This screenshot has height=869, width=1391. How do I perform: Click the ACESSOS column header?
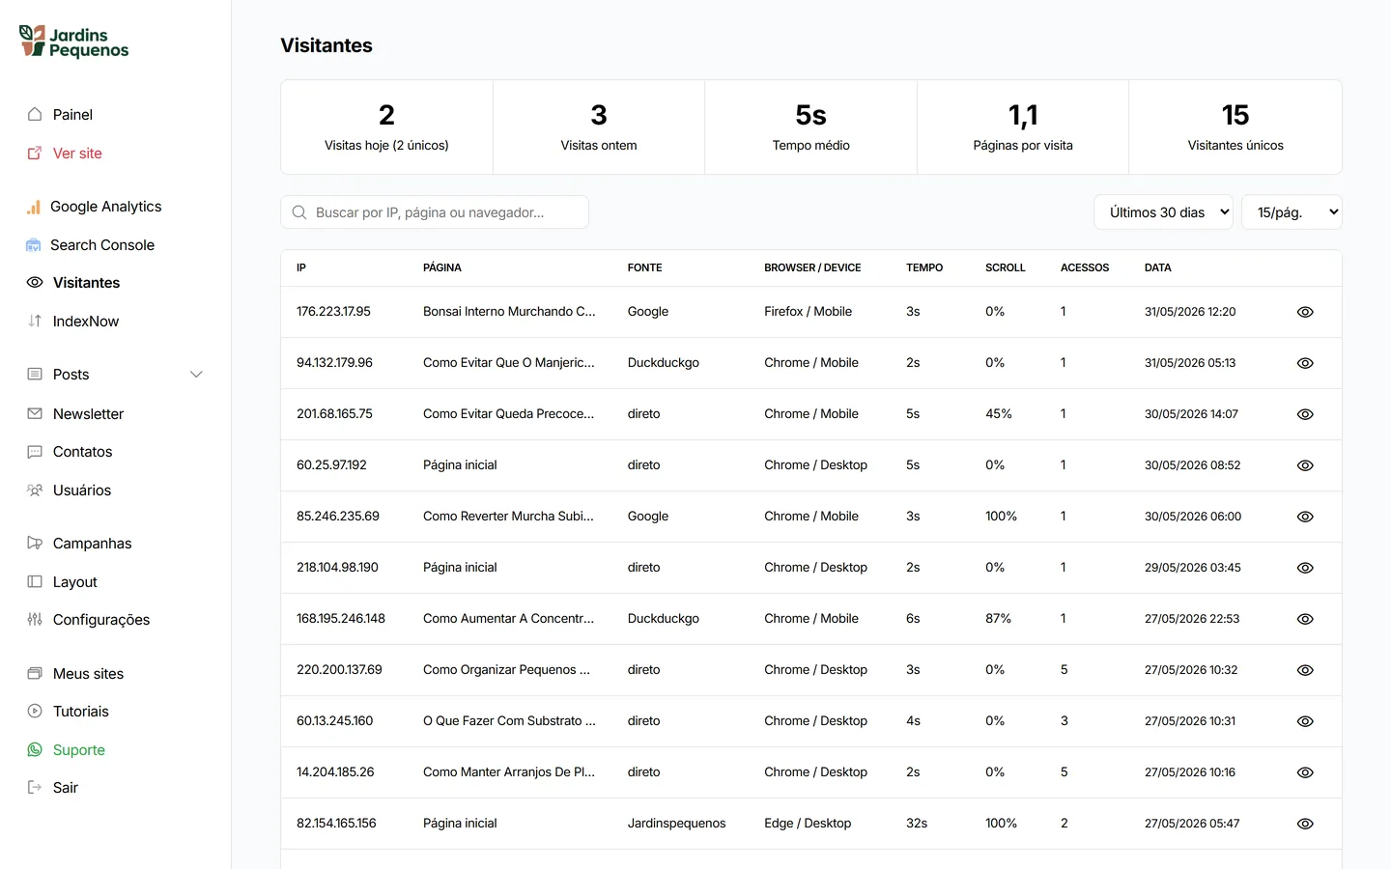click(x=1085, y=267)
